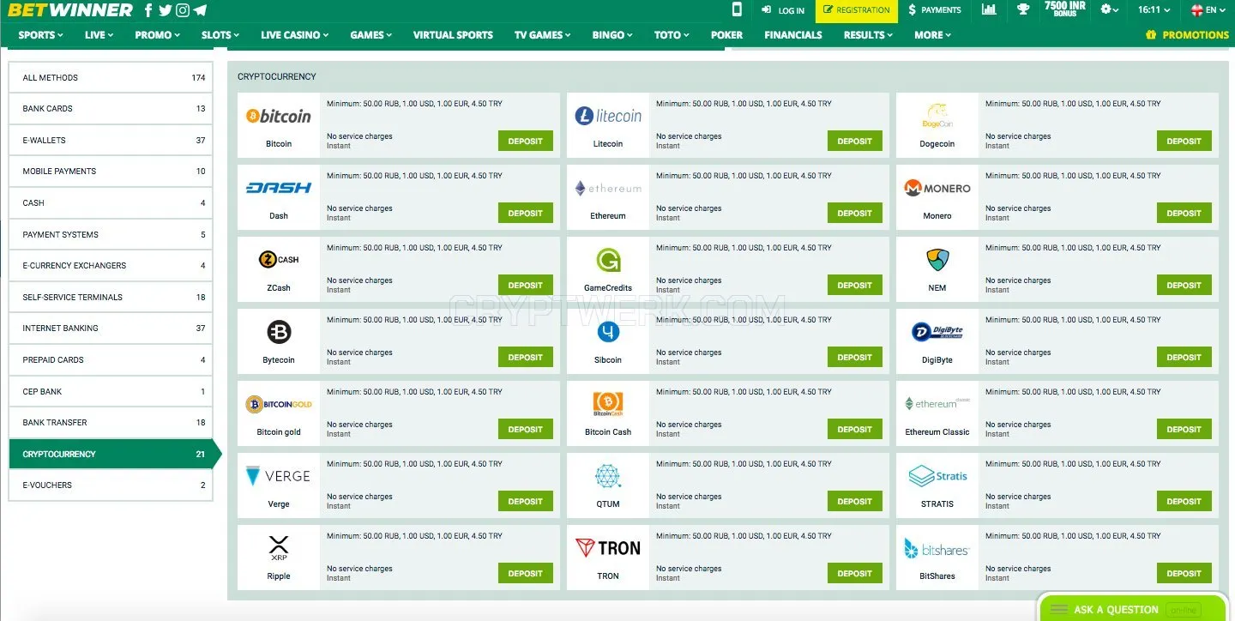Click the Bytecoin logo
The image size is (1235, 621).
tap(279, 332)
